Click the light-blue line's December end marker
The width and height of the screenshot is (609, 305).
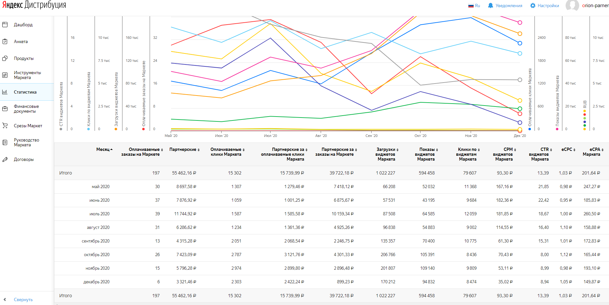click(x=520, y=53)
